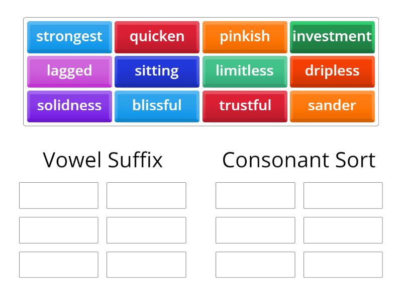Click the red 'trustful' card
The width and height of the screenshot is (402, 302).
coord(245,106)
